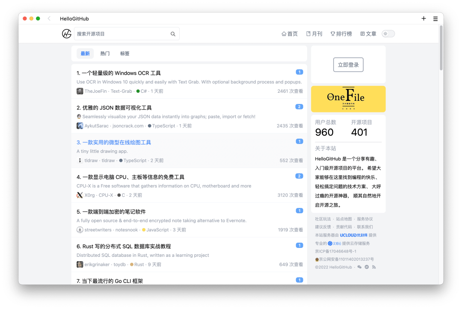Focus the 搜索开源项目 search field
This screenshot has width=462, height=309.
pyautogui.click(x=127, y=34)
